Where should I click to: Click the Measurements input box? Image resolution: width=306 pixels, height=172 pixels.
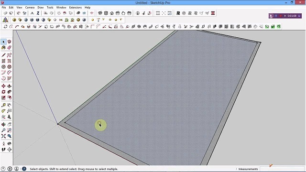pos(282,169)
